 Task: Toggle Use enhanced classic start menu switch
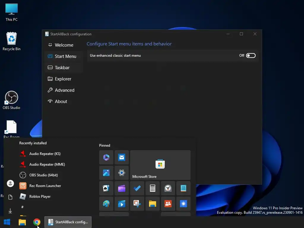(251, 56)
